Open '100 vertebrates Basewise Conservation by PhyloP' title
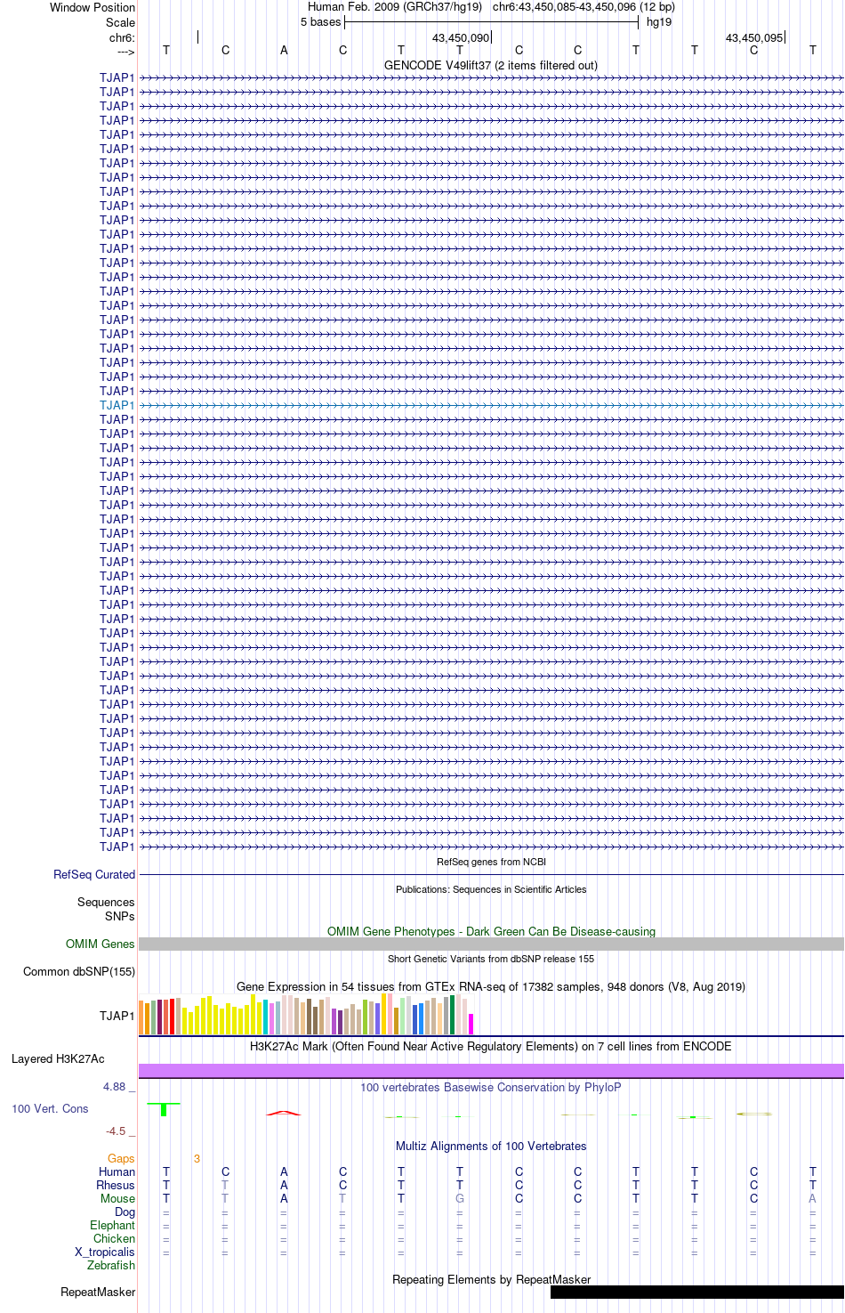The width and height of the screenshot is (845, 1313). coord(491,1087)
